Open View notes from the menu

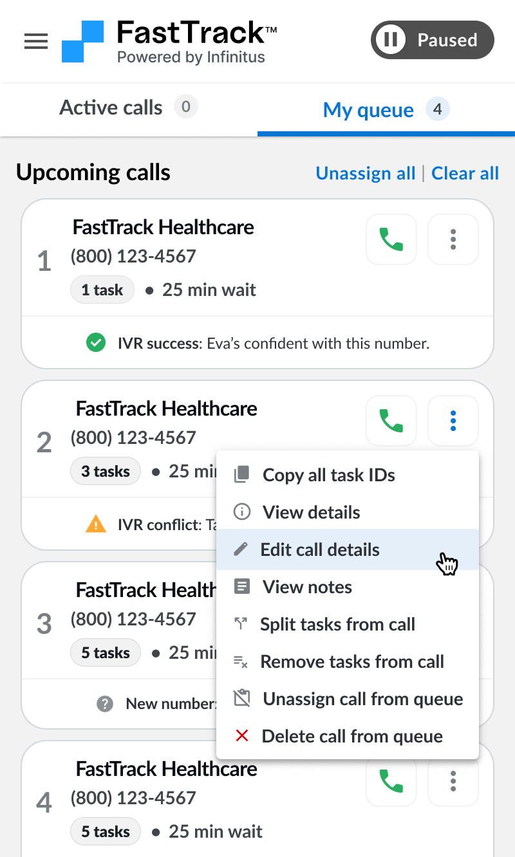click(x=348, y=587)
